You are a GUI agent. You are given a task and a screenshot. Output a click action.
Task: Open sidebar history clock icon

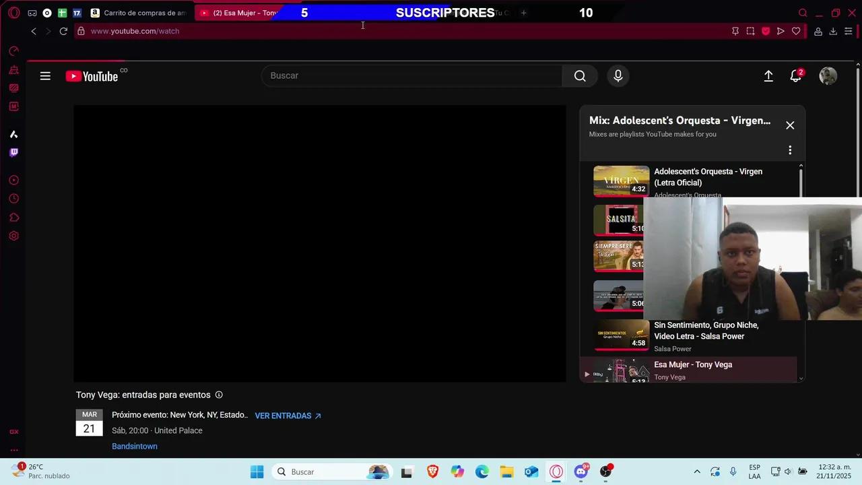[13, 199]
